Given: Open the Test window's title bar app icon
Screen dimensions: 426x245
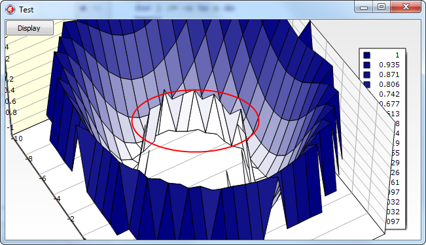Looking at the screenshot, I should click(10, 10).
